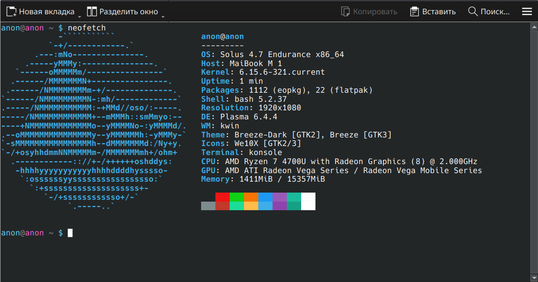Click the scrollbar down arrow
The image size is (538, 282).
tap(534, 277)
